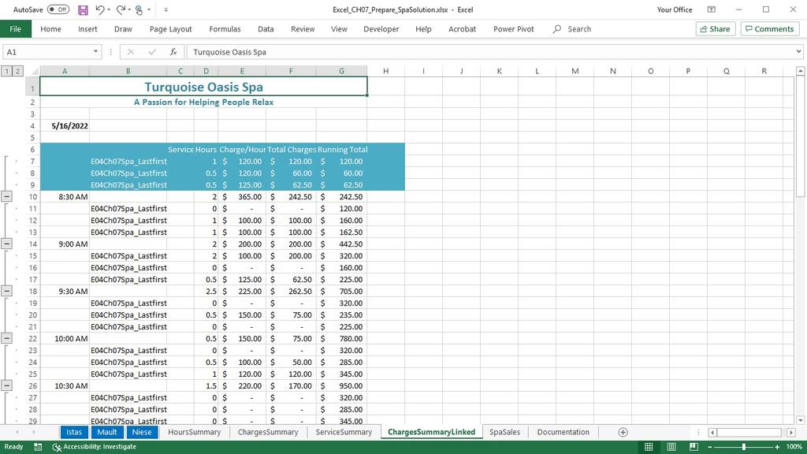Click the 100% zoom level

794,447
